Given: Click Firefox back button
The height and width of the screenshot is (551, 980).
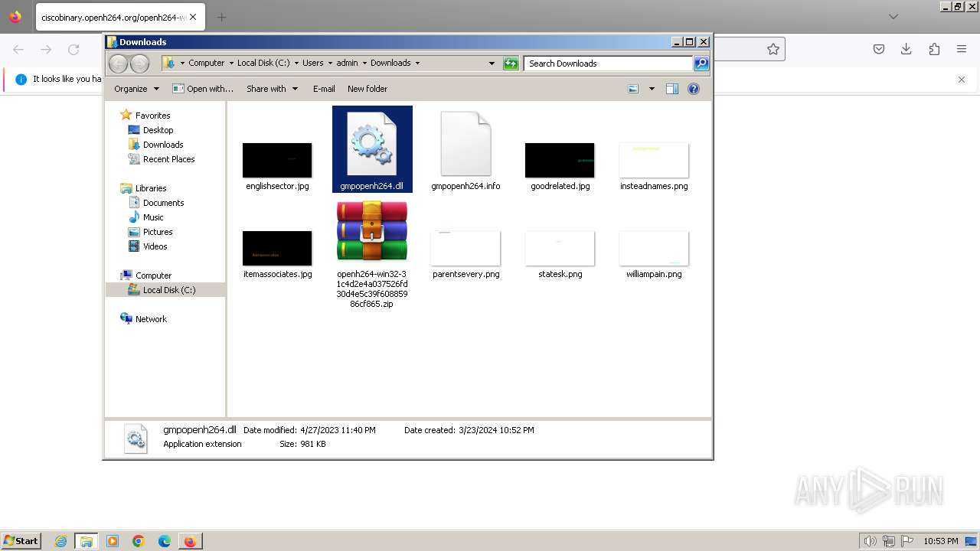Looking at the screenshot, I should pyautogui.click(x=18, y=49).
